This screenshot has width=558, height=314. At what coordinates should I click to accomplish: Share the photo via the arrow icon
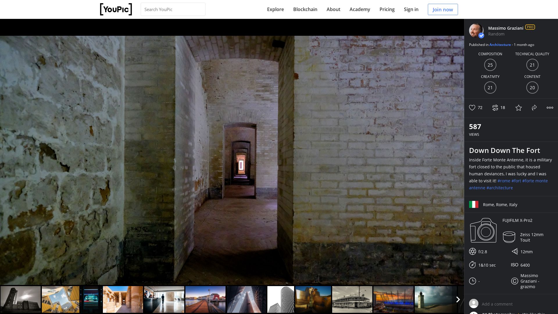534,108
